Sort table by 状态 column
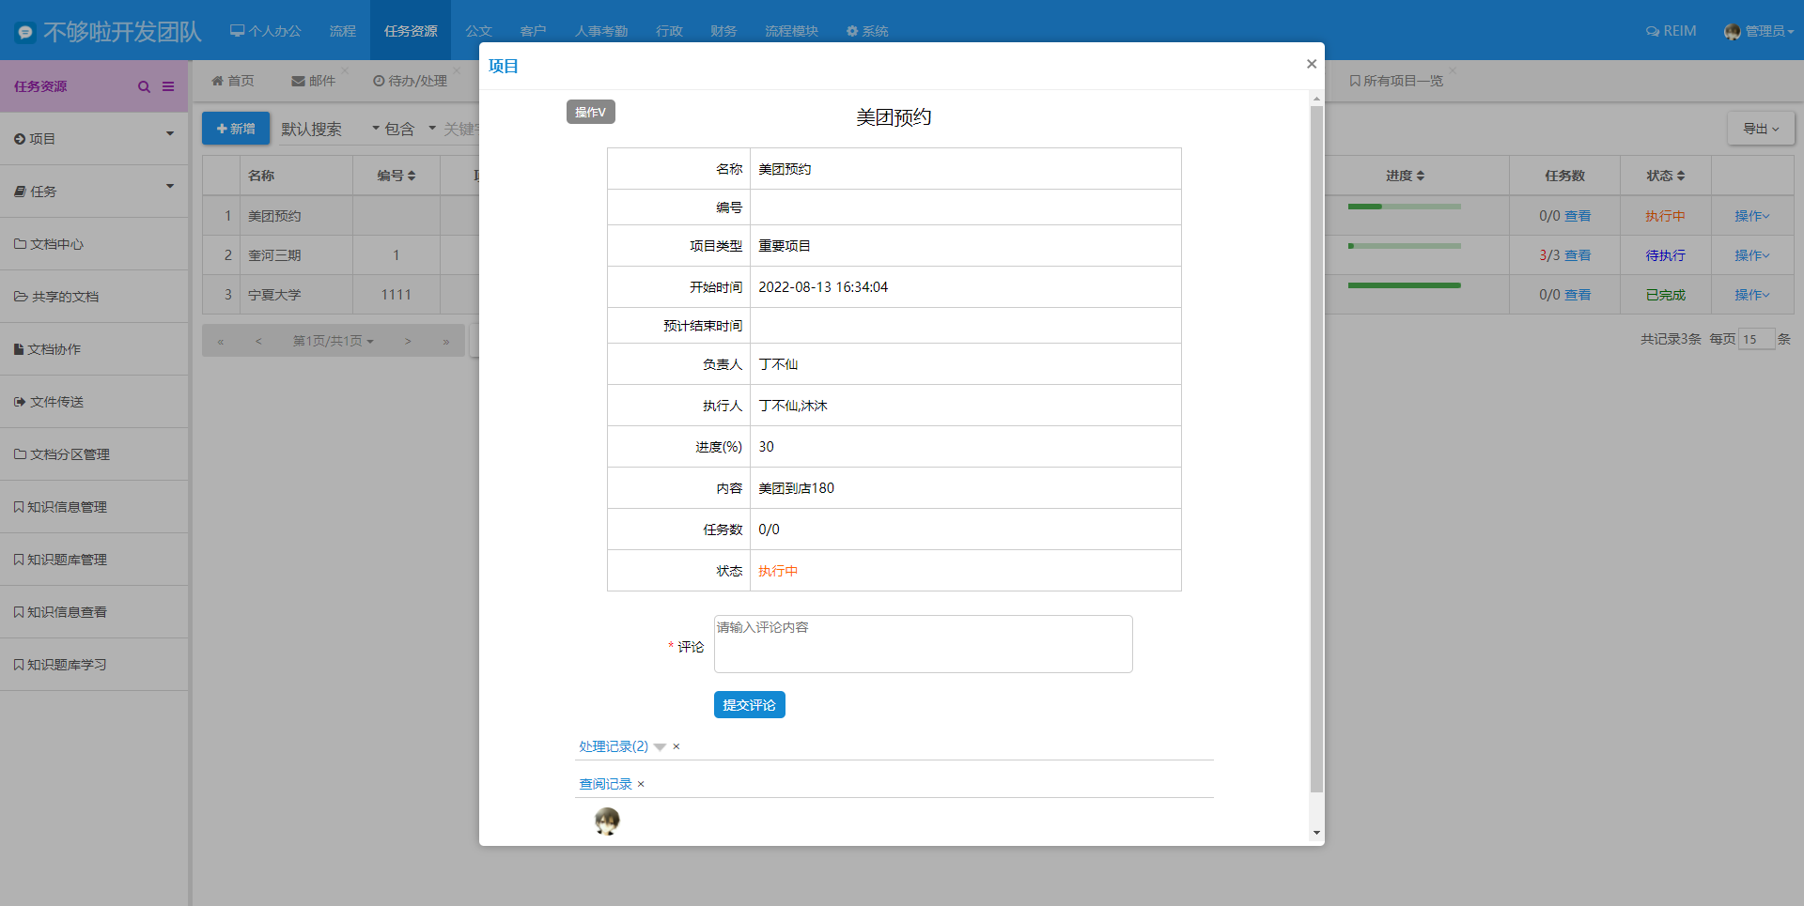Screen dimensions: 1804x906 (x=1665, y=176)
